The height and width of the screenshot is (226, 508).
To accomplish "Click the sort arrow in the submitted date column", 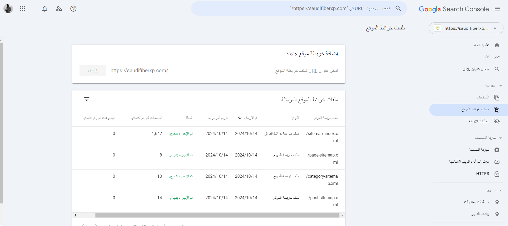I will 240,118.
